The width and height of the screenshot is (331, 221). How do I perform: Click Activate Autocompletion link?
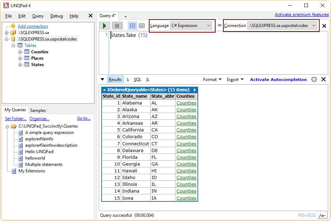(x=278, y=80)
